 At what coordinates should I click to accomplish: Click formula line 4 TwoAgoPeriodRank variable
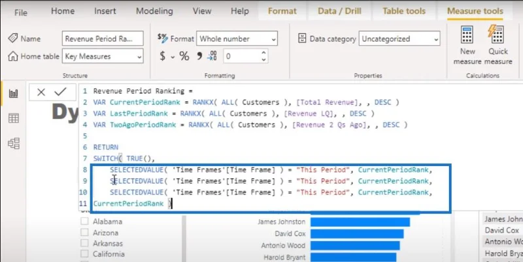(143, 125)
